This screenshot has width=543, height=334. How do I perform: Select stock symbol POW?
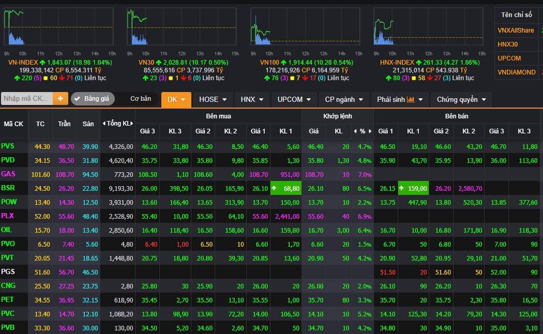pyautogui.click(x=9, y=202)
